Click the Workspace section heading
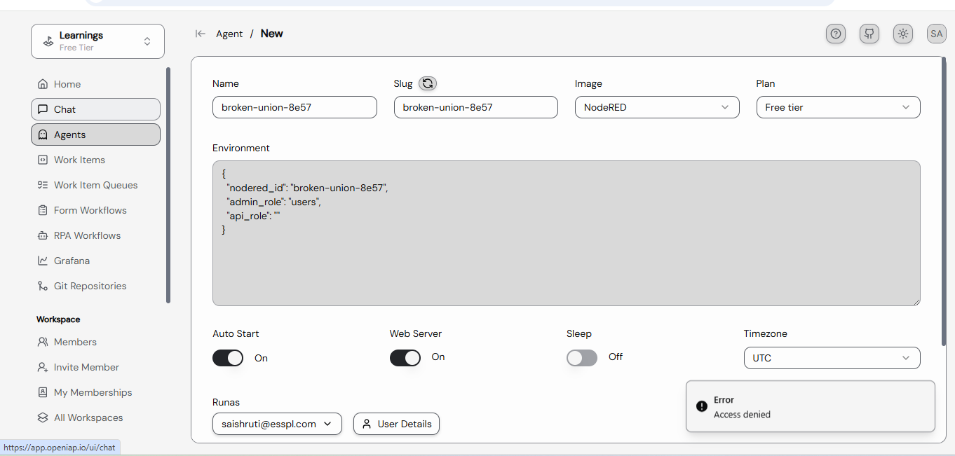Viewport: 955px width, 456px height. (x=58, y=319)
